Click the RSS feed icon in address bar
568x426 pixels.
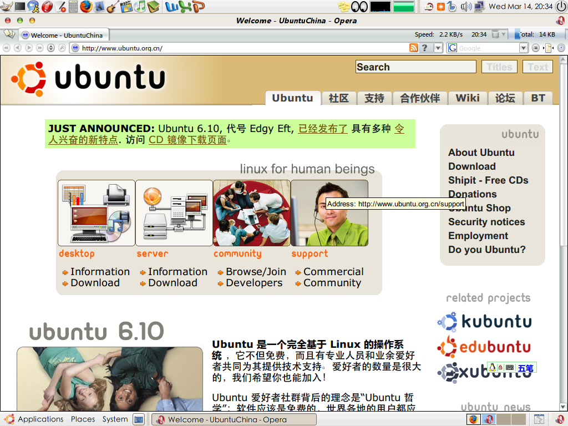click(x=413, y=48)
